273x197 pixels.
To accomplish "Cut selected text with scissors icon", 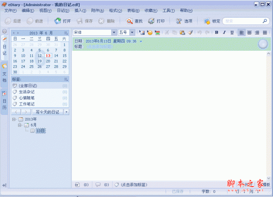I will pos(167,33).
